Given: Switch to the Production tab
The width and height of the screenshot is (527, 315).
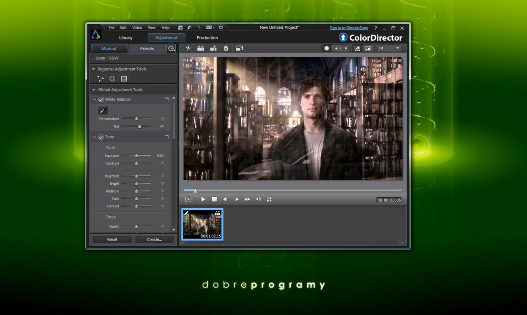Looking at the screenshot, I should point(207,38).
